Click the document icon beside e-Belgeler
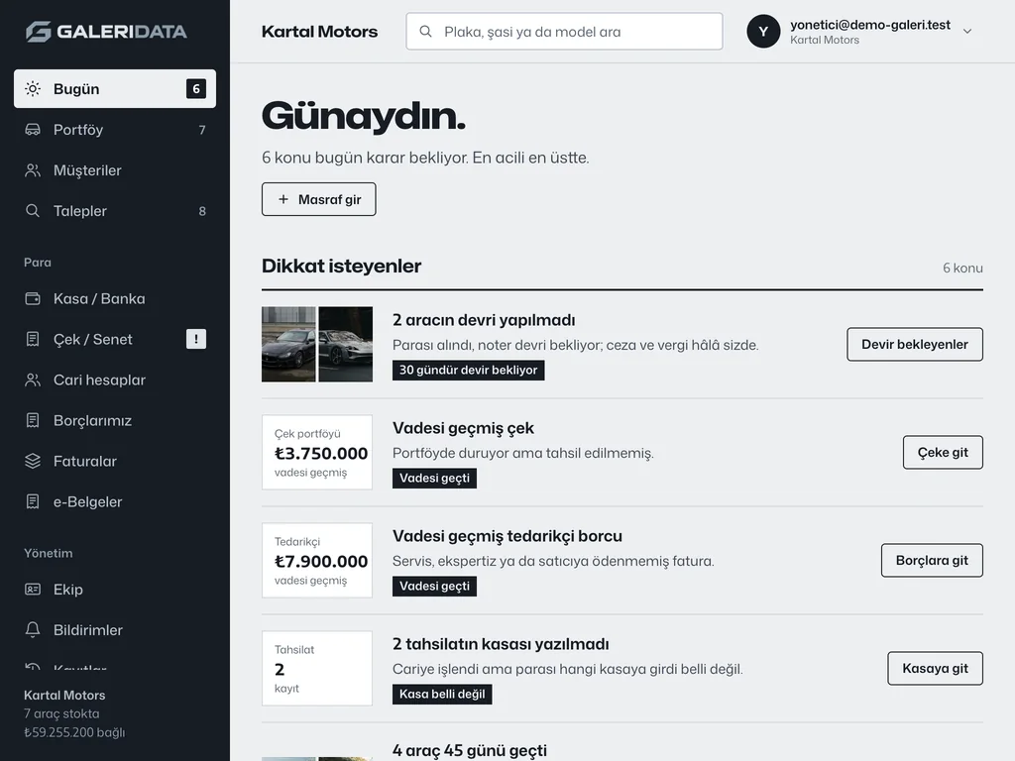 point(33,501)
